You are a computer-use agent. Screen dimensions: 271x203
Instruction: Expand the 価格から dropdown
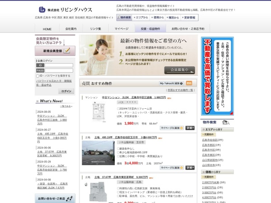158,18
